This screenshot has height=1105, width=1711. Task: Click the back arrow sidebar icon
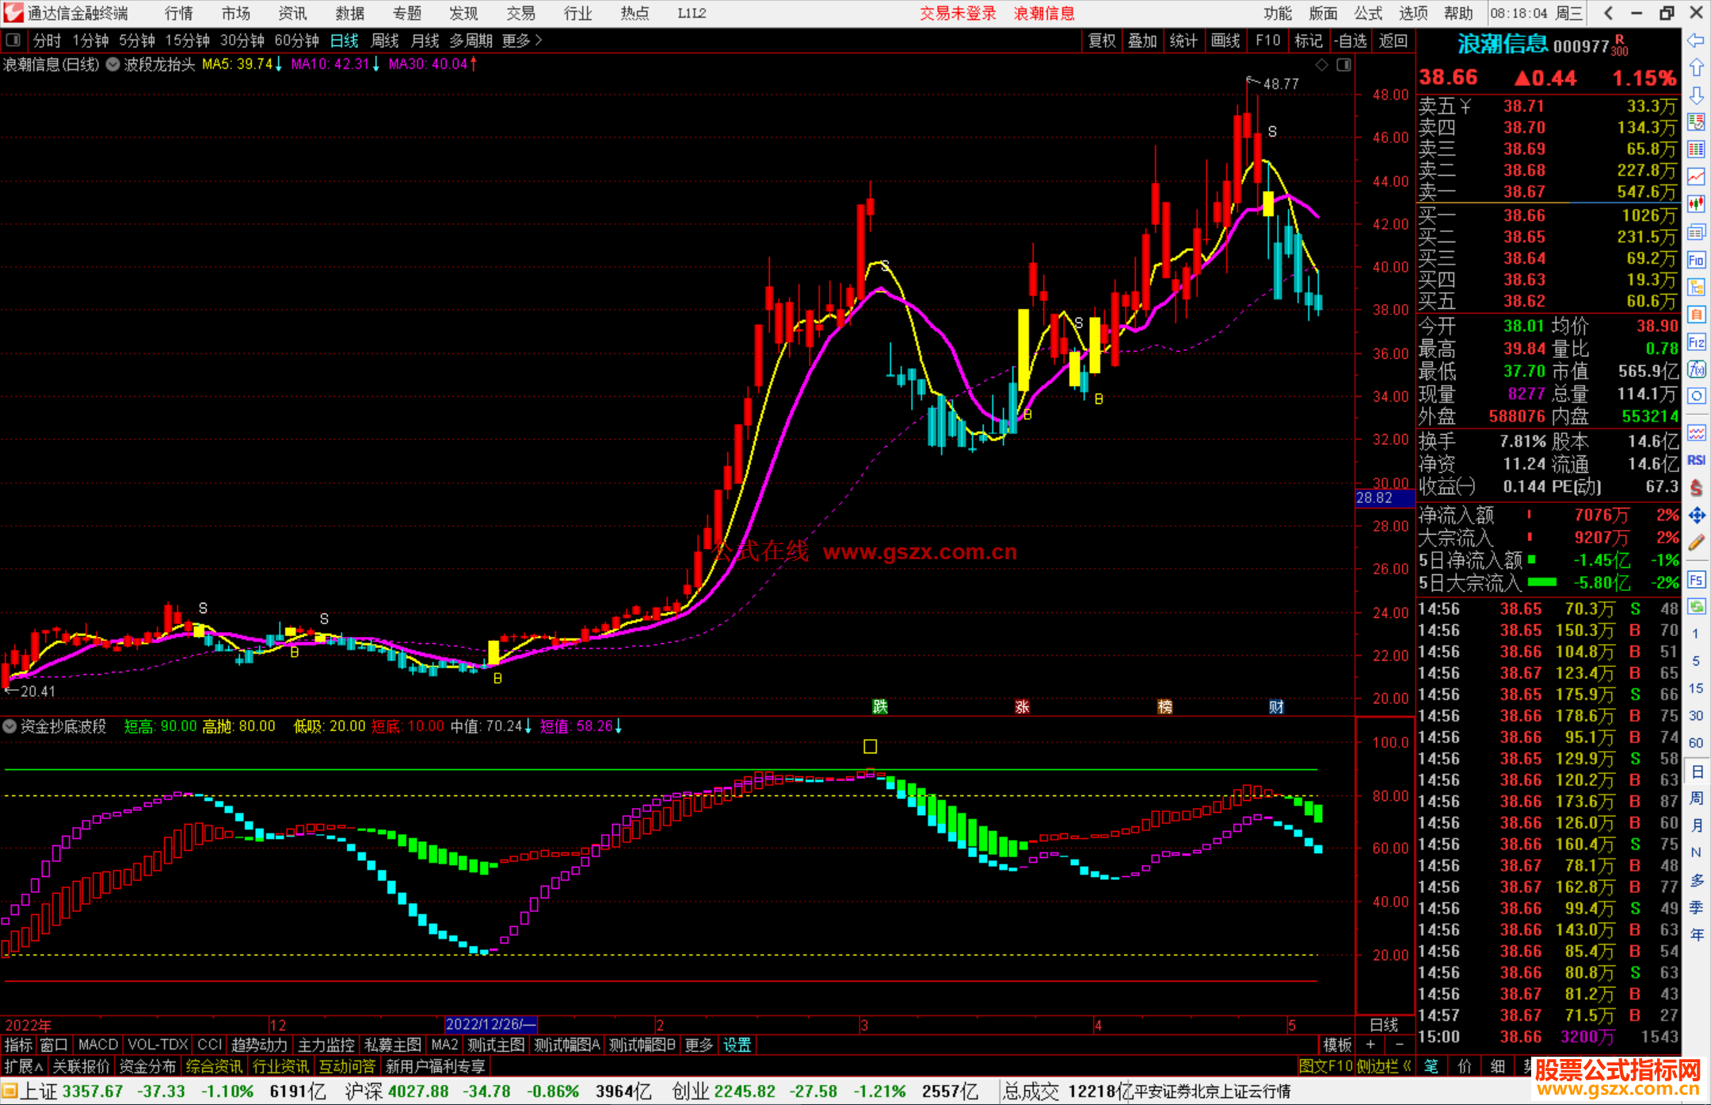point(1696,40)
